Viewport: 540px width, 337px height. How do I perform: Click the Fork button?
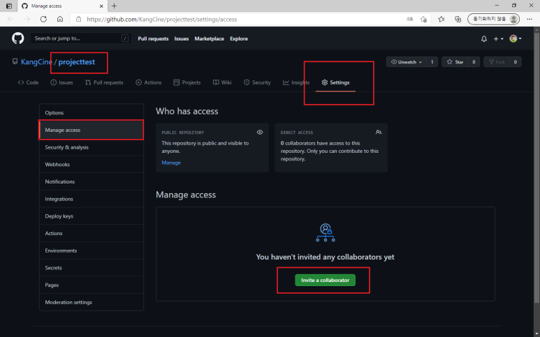(497, 62)
